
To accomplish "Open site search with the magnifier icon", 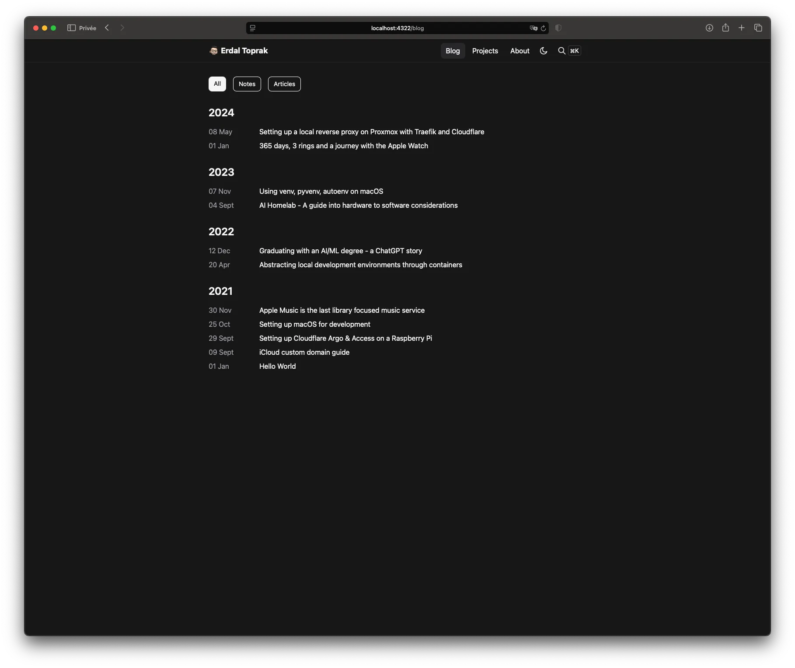I will tap(561, 51).
